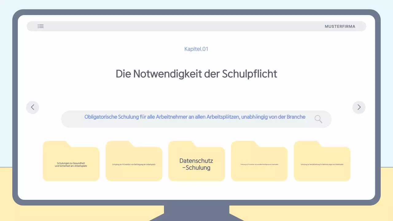Expand the top toolbar menu list
The height and width of the screenshot is (221, 393).
[41, 26]
